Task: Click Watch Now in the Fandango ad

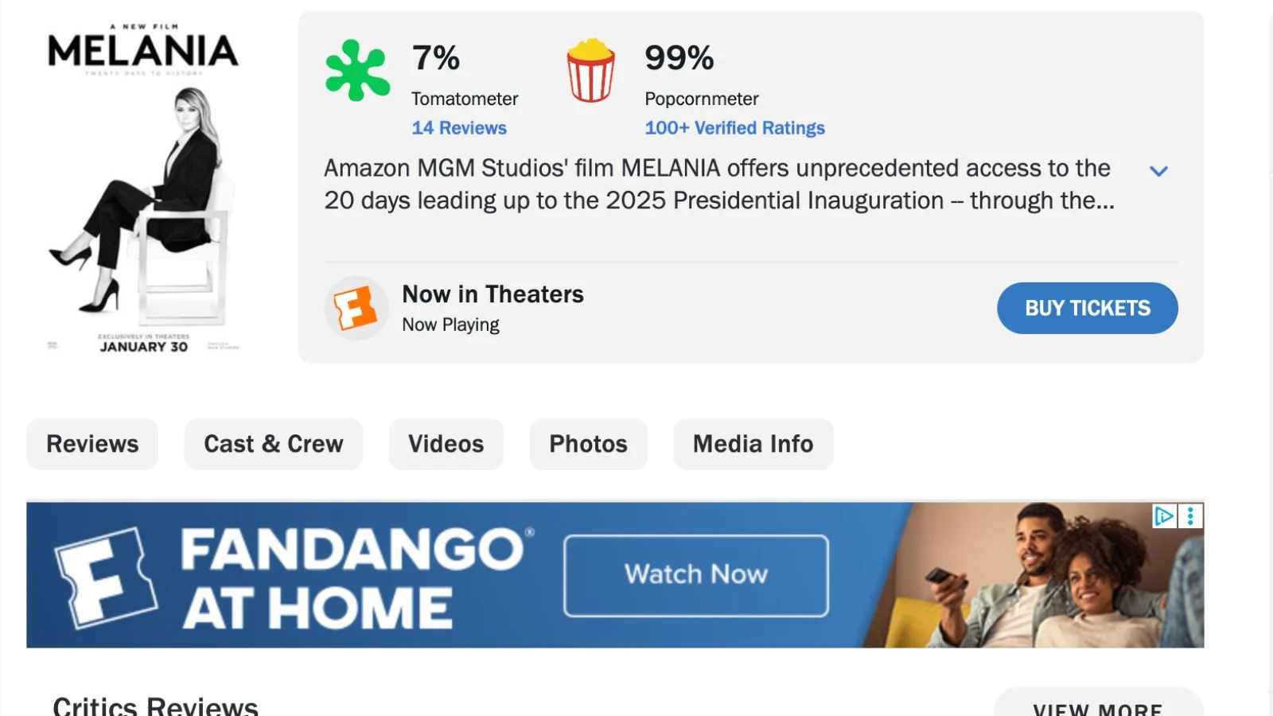Action: point(695,575)
